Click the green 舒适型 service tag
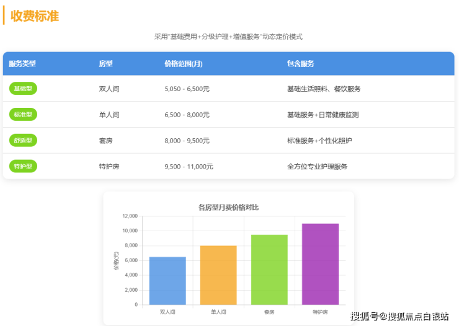This screenshot has width=459, height=326. pos(23,141)
